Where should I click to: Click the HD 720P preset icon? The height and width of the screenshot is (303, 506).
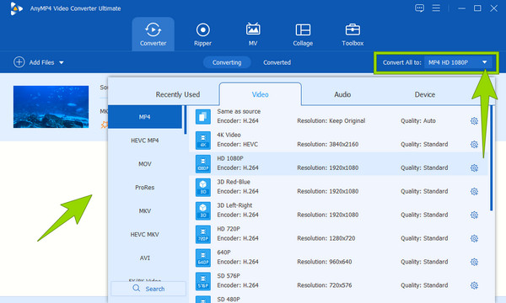point(203,234)
